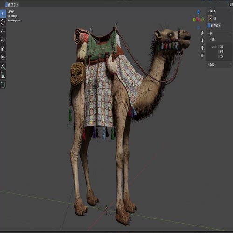Switch perspective/orthographic with grid icon

pos(202,55)
